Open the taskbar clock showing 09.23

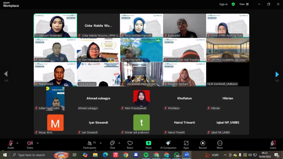click(x=265, y=155)
